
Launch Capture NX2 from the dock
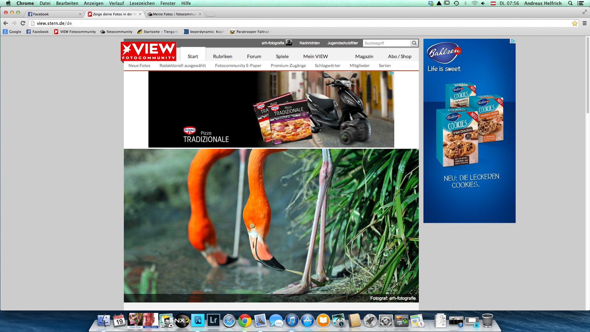pos(182,321)
